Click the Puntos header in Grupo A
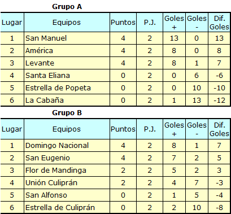Image resolution: width=231 pixels, height=214 pixels. pos(123,23)
